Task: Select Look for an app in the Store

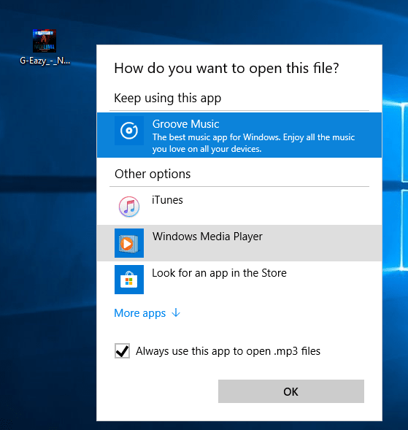Action: coord(219,273)
